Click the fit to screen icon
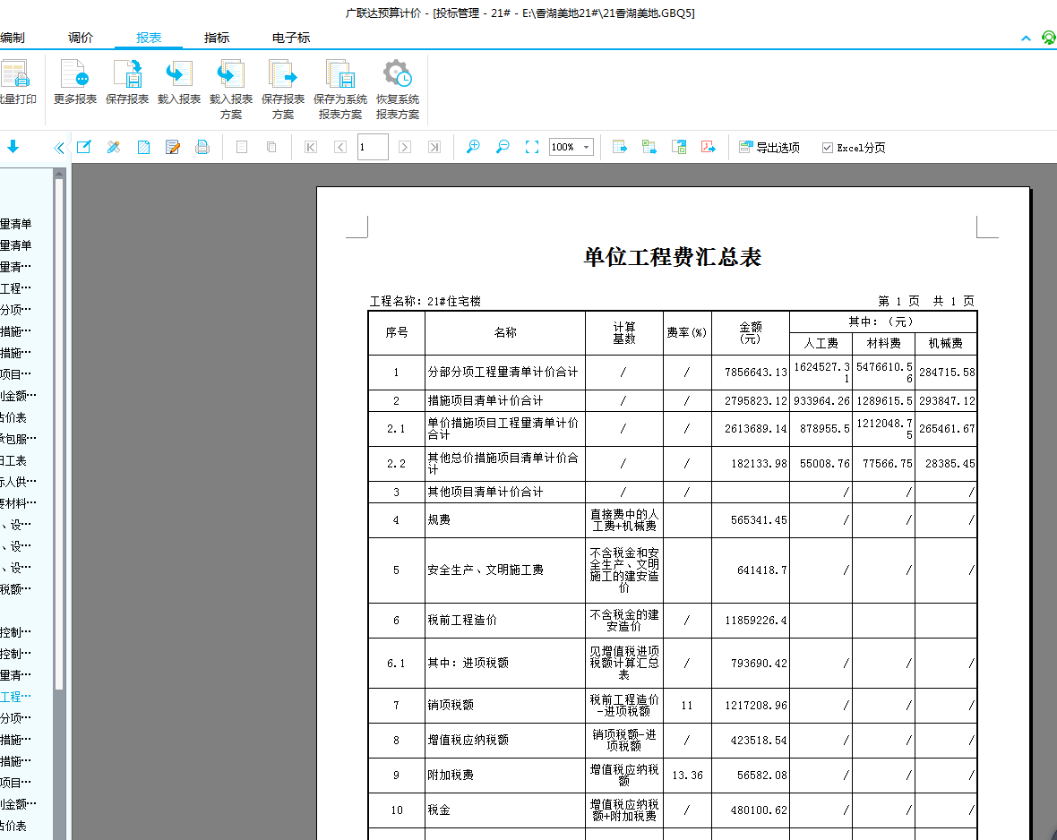1057x840 pixels. click(x=532, y=147)
